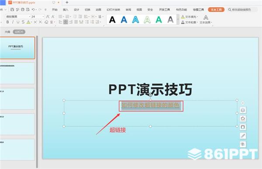
Task: Click the Undo arrow icon
Action: [33, 10]
